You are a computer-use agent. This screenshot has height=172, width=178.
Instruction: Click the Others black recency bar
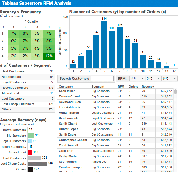click(x=30, y=170)
